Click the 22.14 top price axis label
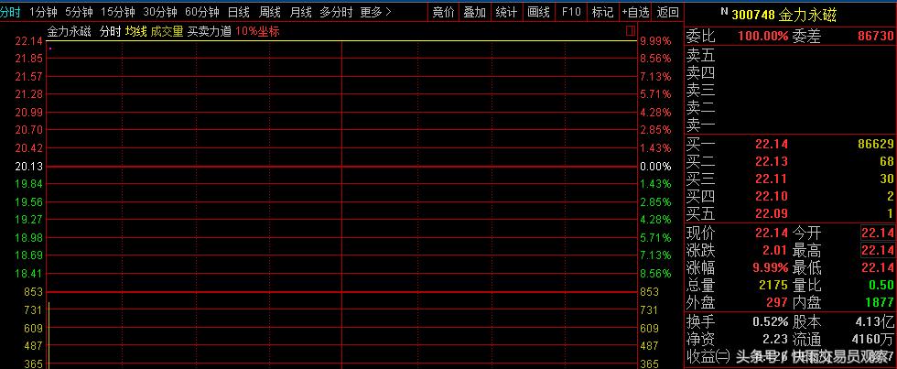The width and height of the screenshot is (897, 369). click(28, 41)
